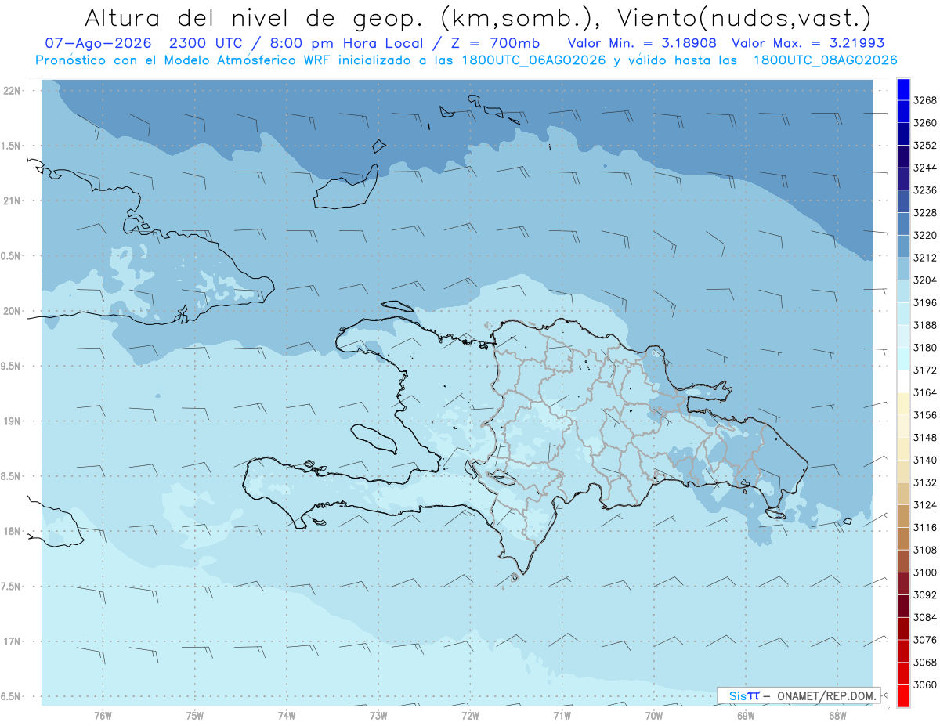This screenshot has width=940, height=726.
Task: Click the latitude label 19N
Action: click(12, 421)
